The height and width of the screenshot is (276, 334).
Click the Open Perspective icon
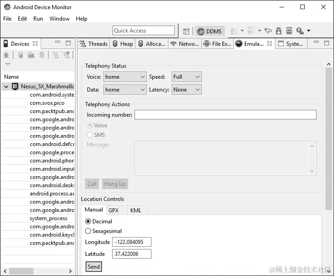coord(186,31)
